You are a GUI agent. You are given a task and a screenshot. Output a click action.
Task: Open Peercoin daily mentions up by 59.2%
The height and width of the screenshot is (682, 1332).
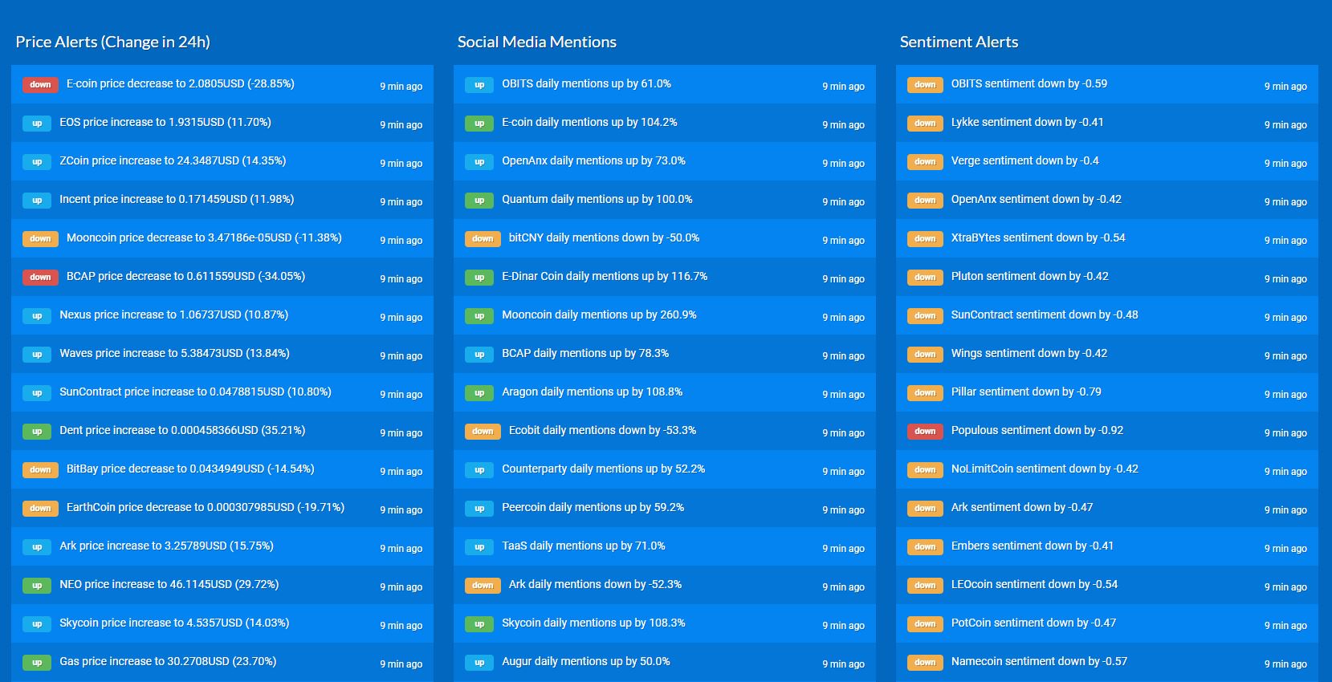click(x=665, y=508)
